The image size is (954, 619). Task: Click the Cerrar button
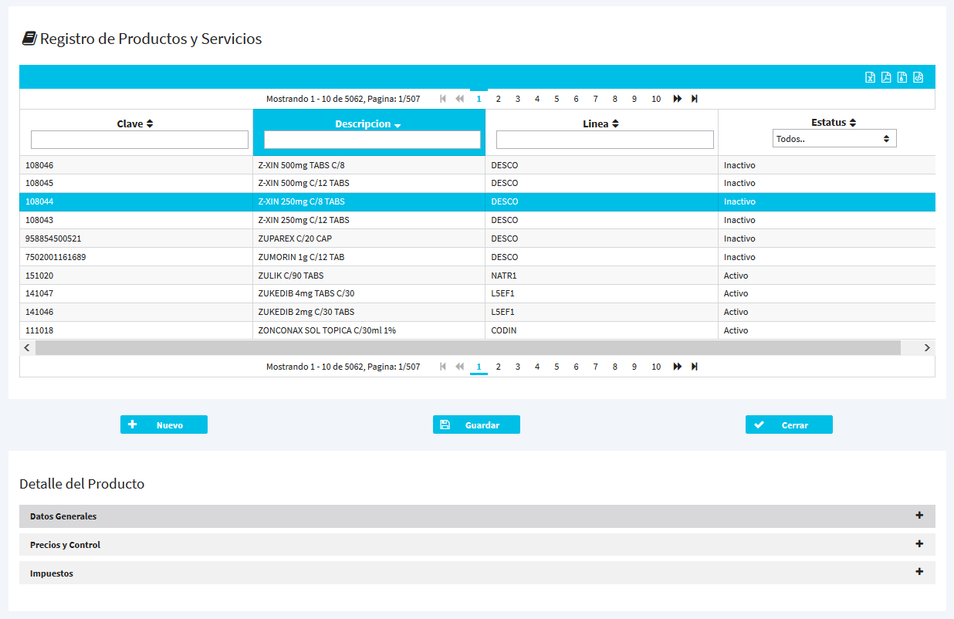pyautogui.click(x=789, y=425)
